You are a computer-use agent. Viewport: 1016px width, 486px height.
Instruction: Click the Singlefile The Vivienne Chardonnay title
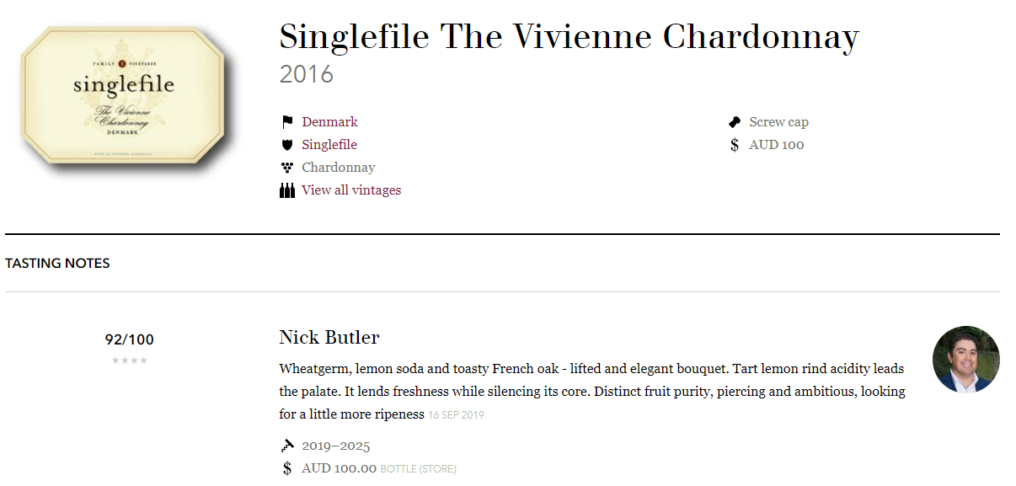pos(569,36)
